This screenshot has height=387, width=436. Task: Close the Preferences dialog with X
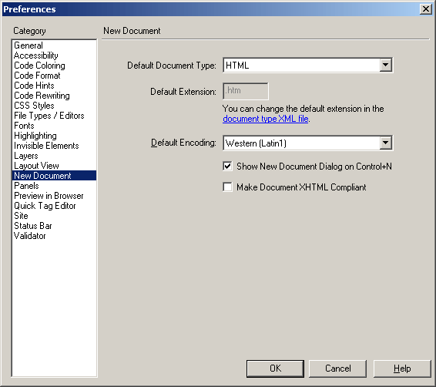pos(426,9)
